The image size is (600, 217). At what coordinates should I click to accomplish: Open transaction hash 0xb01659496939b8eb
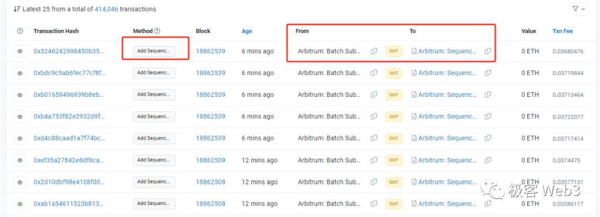pyautogui.click(x=69, y=95)
